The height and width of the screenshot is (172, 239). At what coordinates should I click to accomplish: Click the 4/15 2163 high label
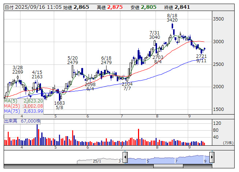click(37, 75)
